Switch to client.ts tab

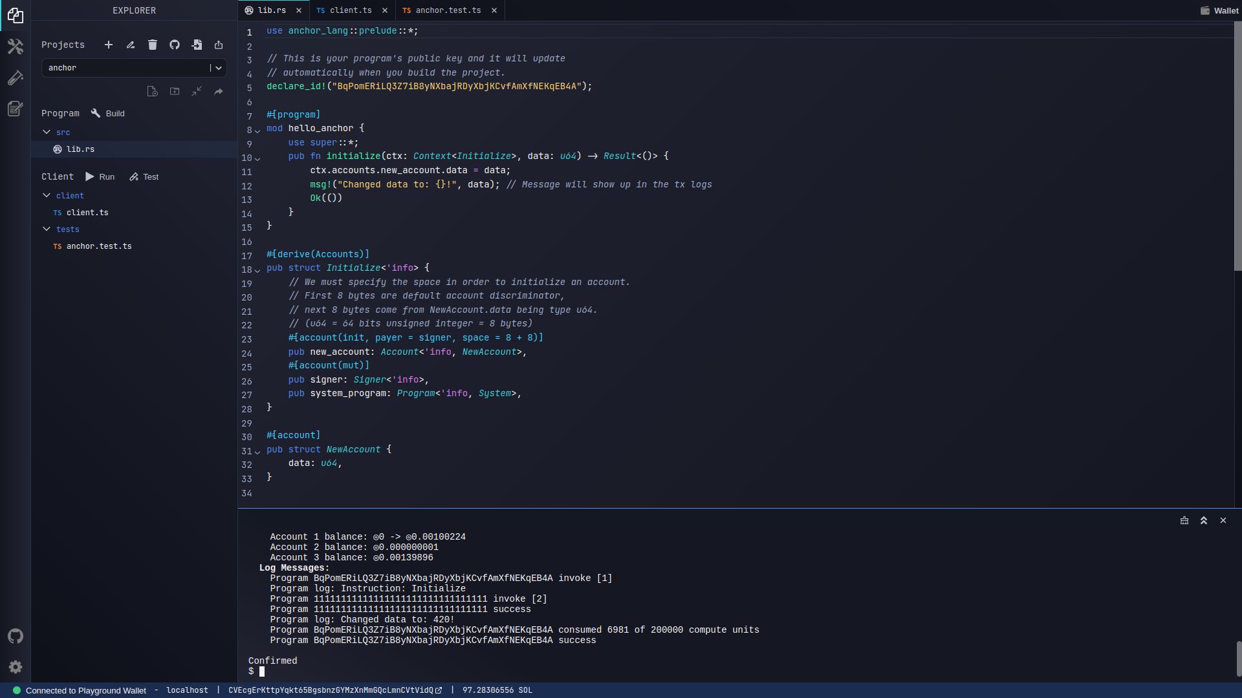[x=350, y=10]
